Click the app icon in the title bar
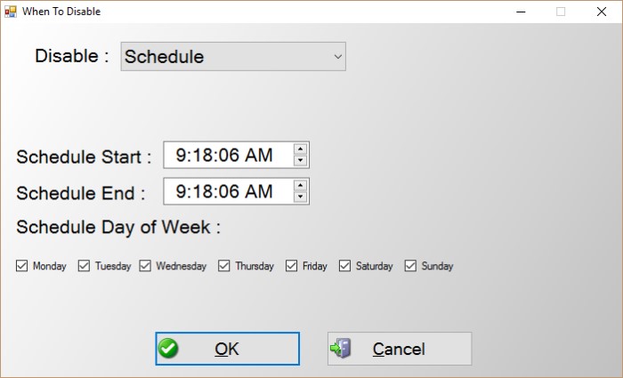Image resolution: width=623 pixels, height=378 pixels. pos(9,12)
